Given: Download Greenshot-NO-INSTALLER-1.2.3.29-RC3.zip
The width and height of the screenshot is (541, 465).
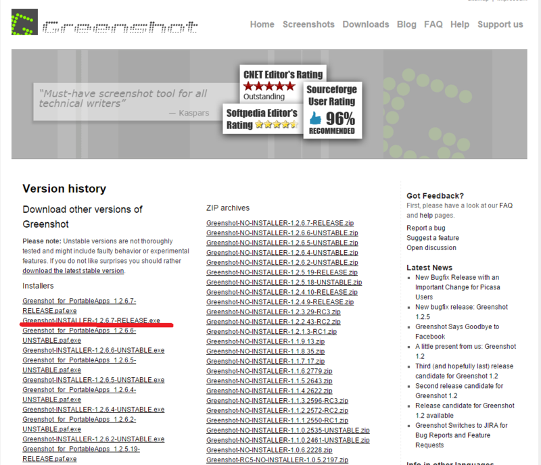Looking at the screenshot, I should point(274,312).
